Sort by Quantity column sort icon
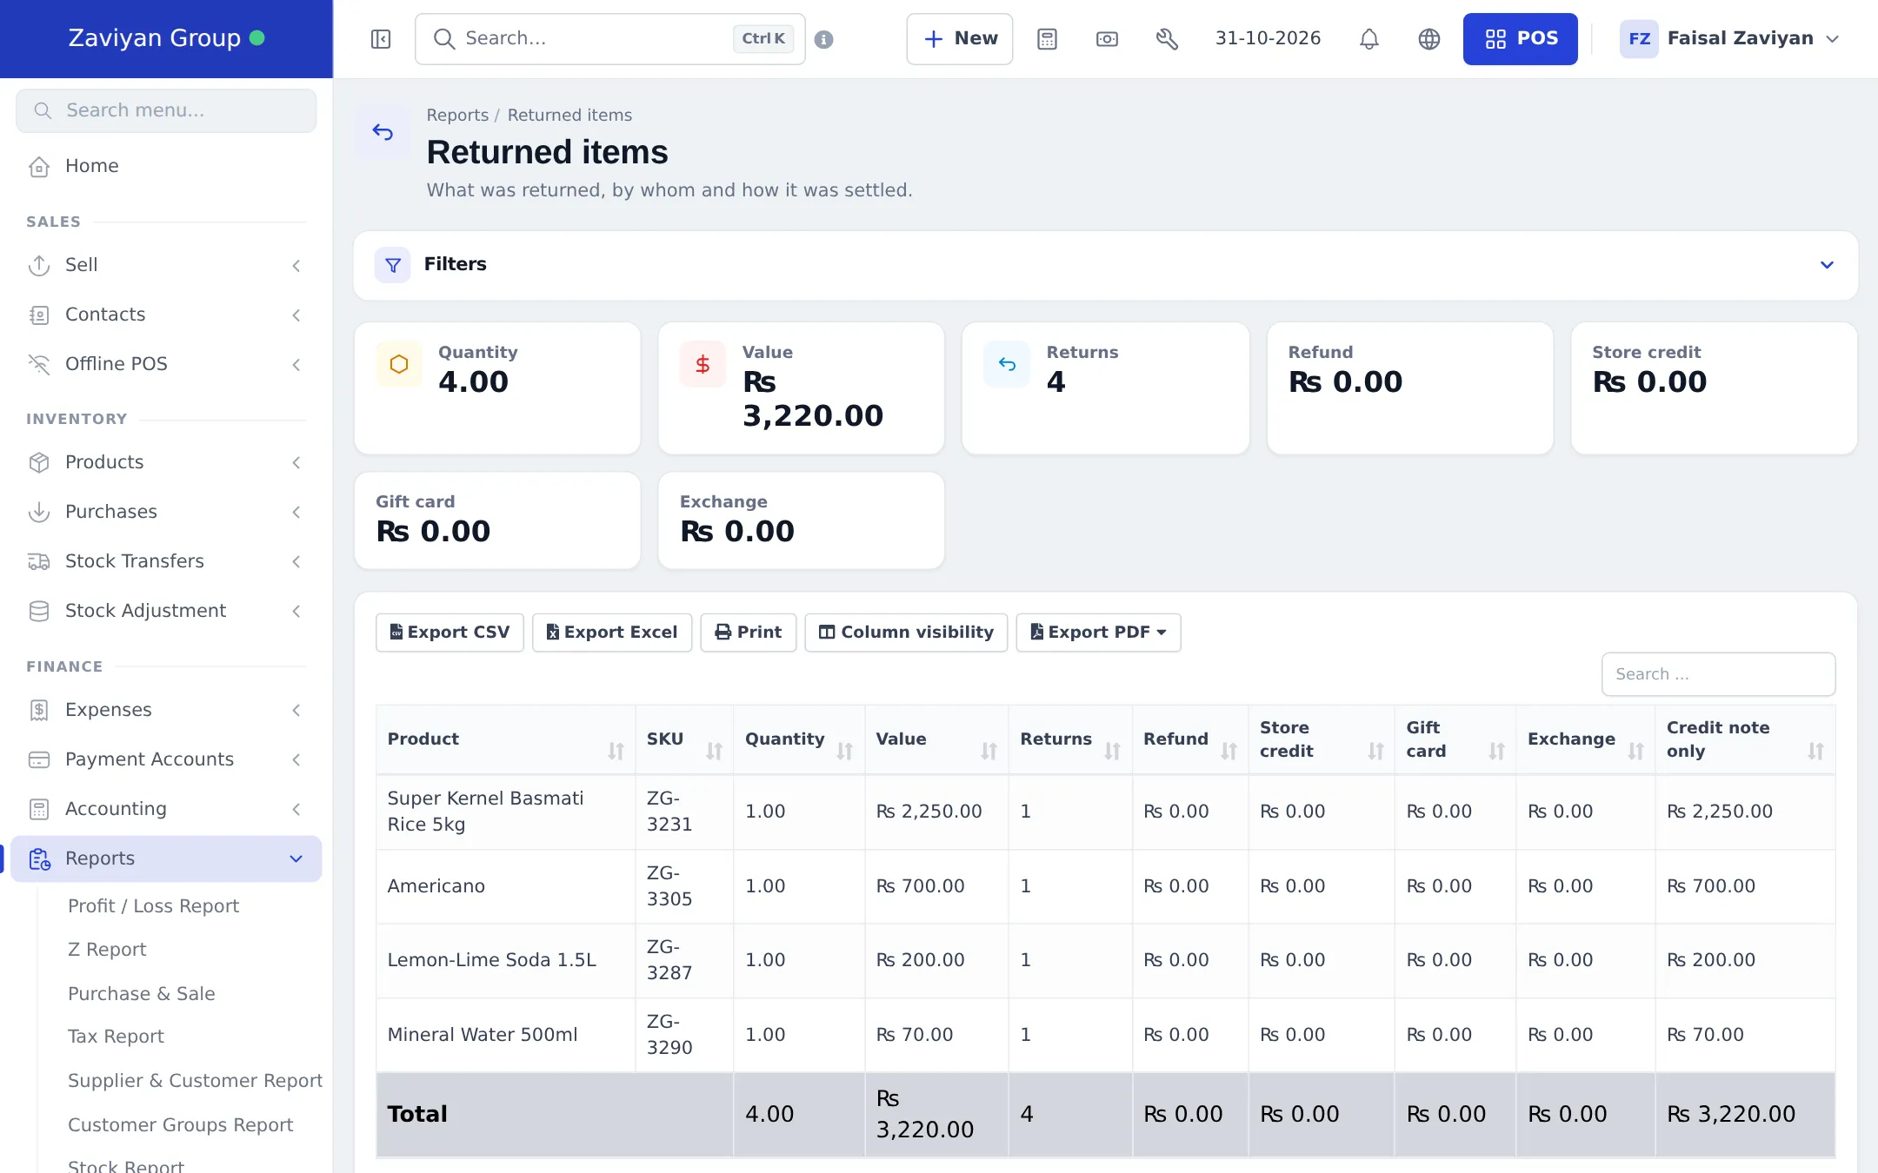The width and height of the screenshot is (1878, 1173). [x=844, y=751]
